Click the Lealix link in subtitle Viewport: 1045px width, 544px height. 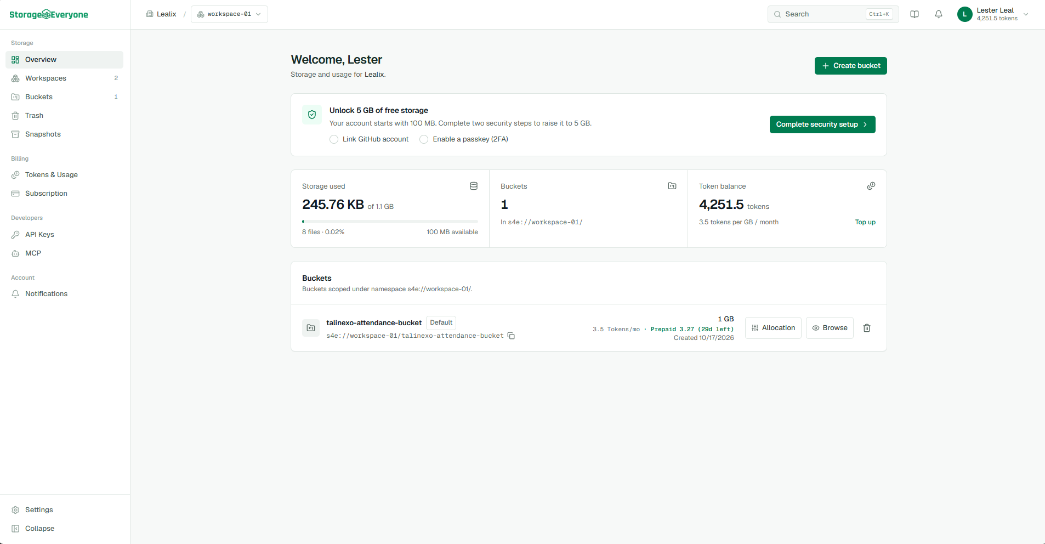[374, 75]
